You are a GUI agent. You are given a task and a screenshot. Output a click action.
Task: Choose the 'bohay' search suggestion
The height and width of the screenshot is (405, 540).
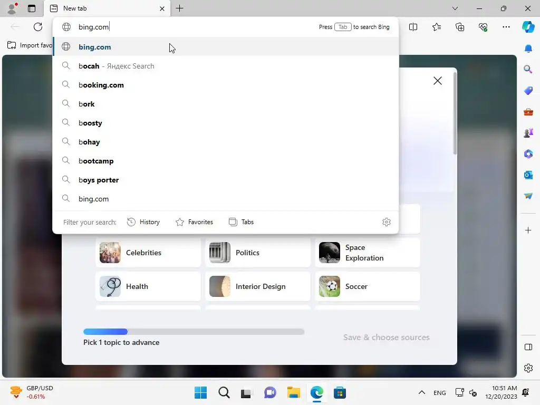point(226,141)
